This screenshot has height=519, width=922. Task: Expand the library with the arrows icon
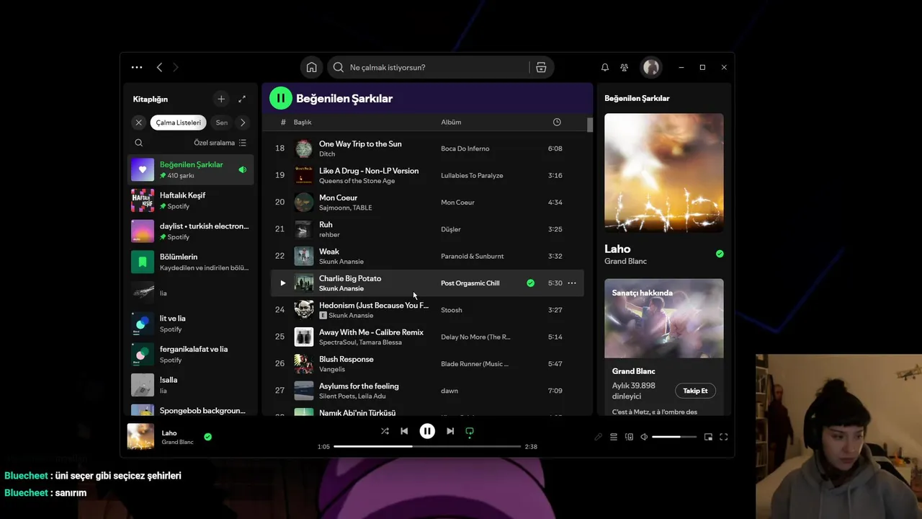242,99
